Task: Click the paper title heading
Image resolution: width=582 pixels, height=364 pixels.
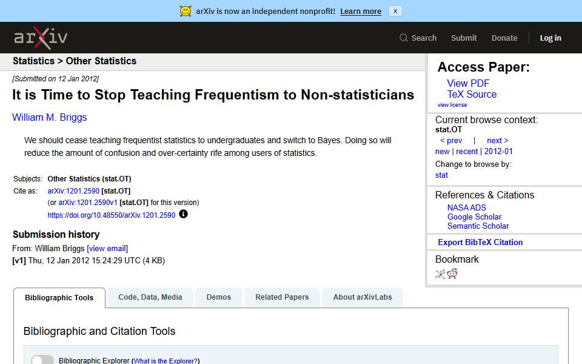Action: click(213, 95)
